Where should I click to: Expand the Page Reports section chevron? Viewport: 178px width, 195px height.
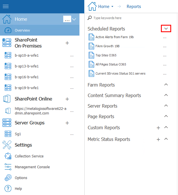pyautogui.click(x=166, y=116)
